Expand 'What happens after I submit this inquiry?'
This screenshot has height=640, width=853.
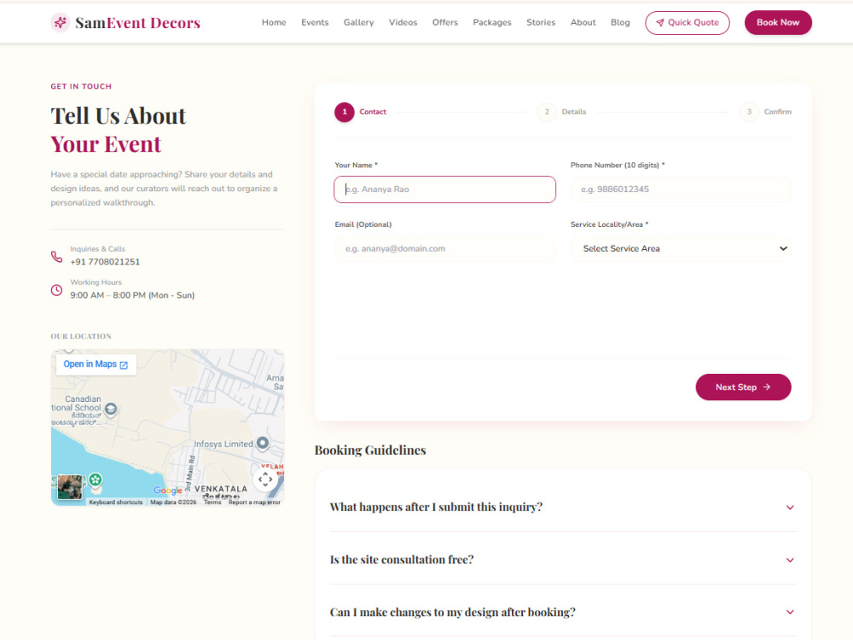pyautogui.click(x=563, y=507)
